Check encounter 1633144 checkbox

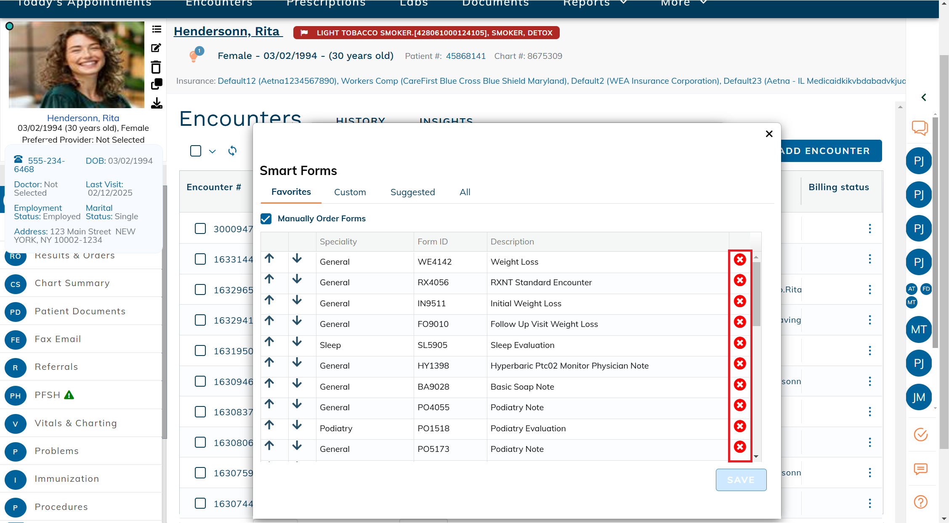pos(200,259)
